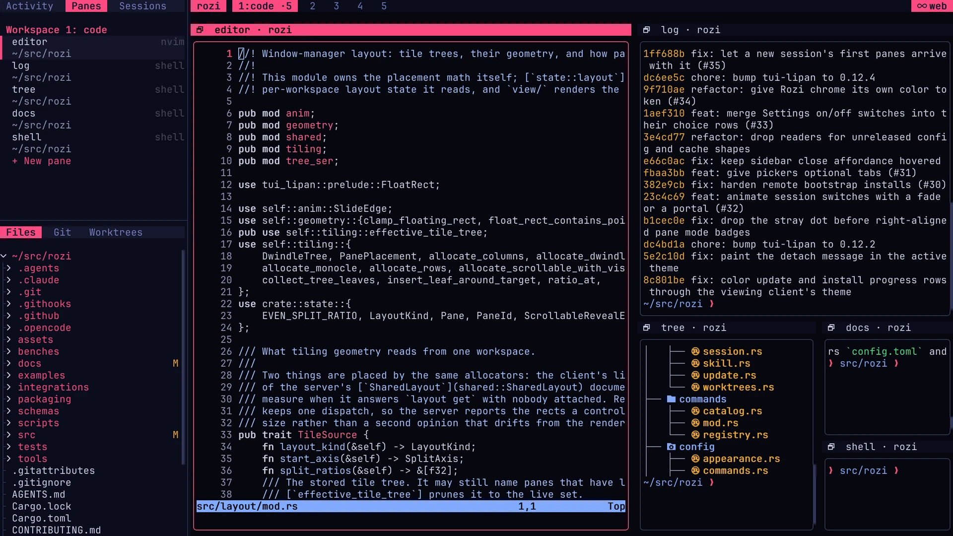
Task: Switch to workspace 4
Action: click(360, 6)
